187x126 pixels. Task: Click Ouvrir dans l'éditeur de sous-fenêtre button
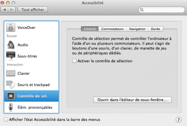pyautogui.click(x=132, y=100)
